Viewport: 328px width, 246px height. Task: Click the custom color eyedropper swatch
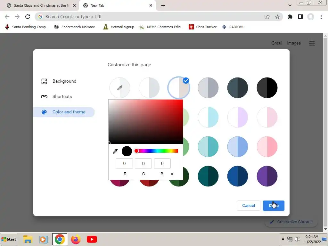pos(120,88)
